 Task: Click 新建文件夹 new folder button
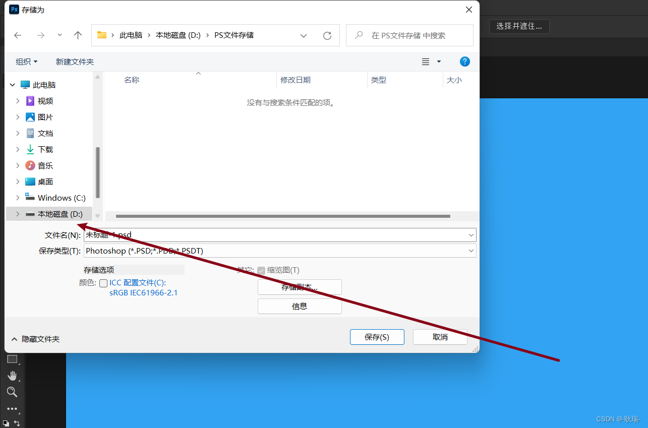coord(75,62)
